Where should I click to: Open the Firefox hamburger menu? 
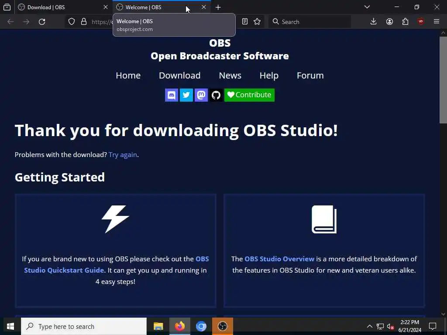(437, 22)
